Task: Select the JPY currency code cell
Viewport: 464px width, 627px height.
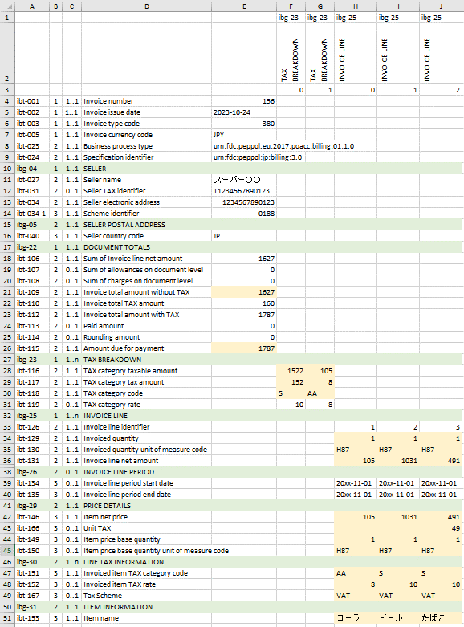Action: point(244,135)
